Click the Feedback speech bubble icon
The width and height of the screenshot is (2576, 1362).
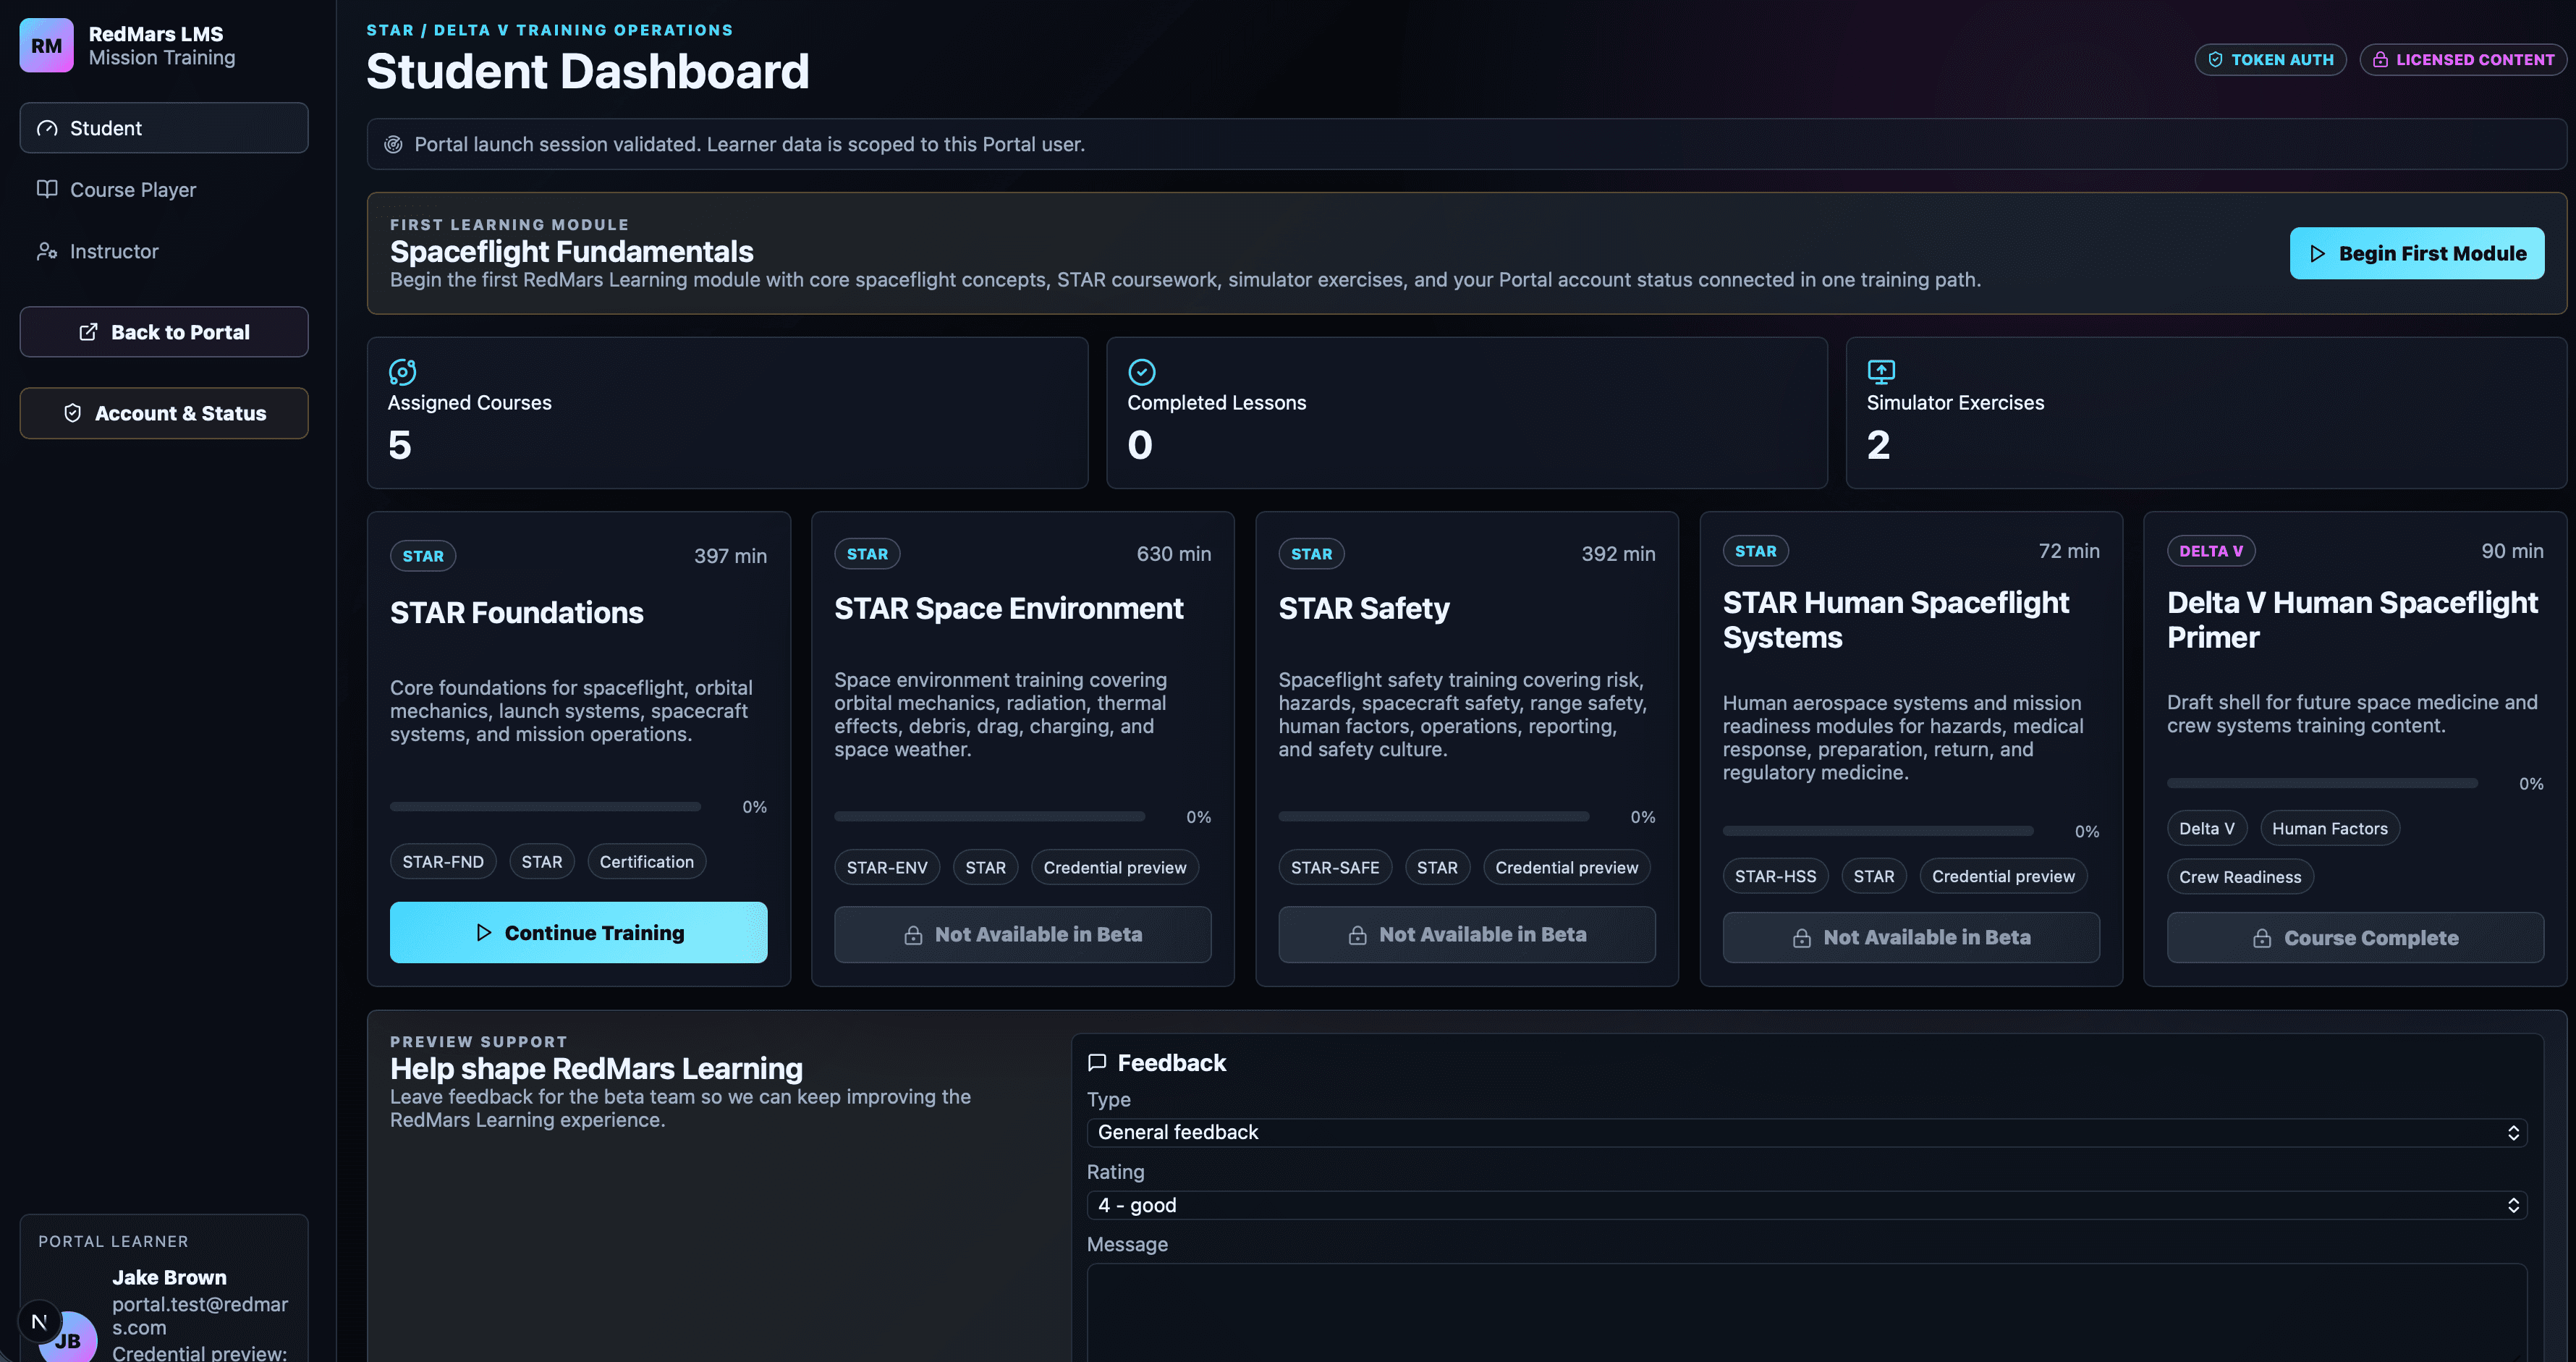[x=1097, y=1063]
